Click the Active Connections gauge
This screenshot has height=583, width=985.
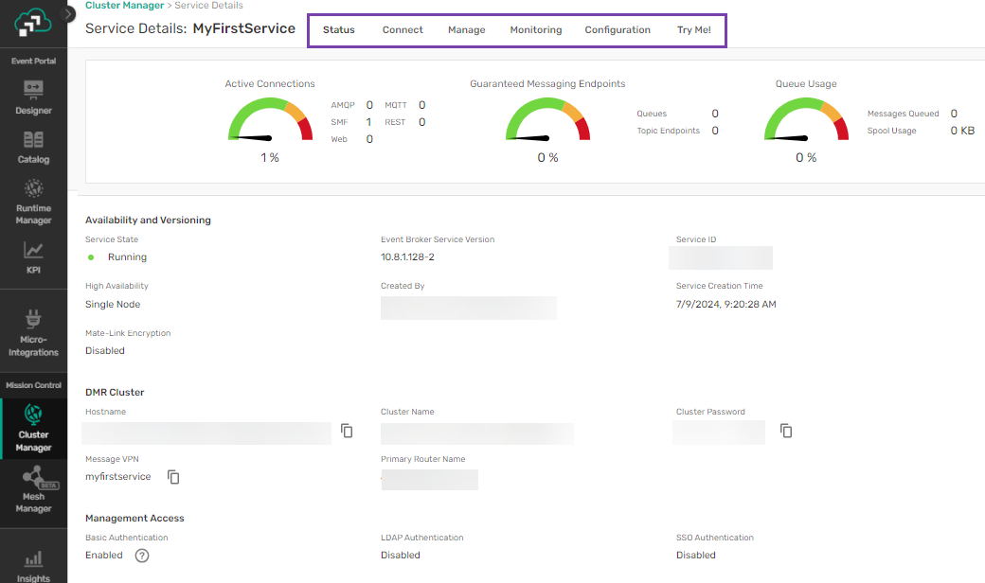[270, 121]
